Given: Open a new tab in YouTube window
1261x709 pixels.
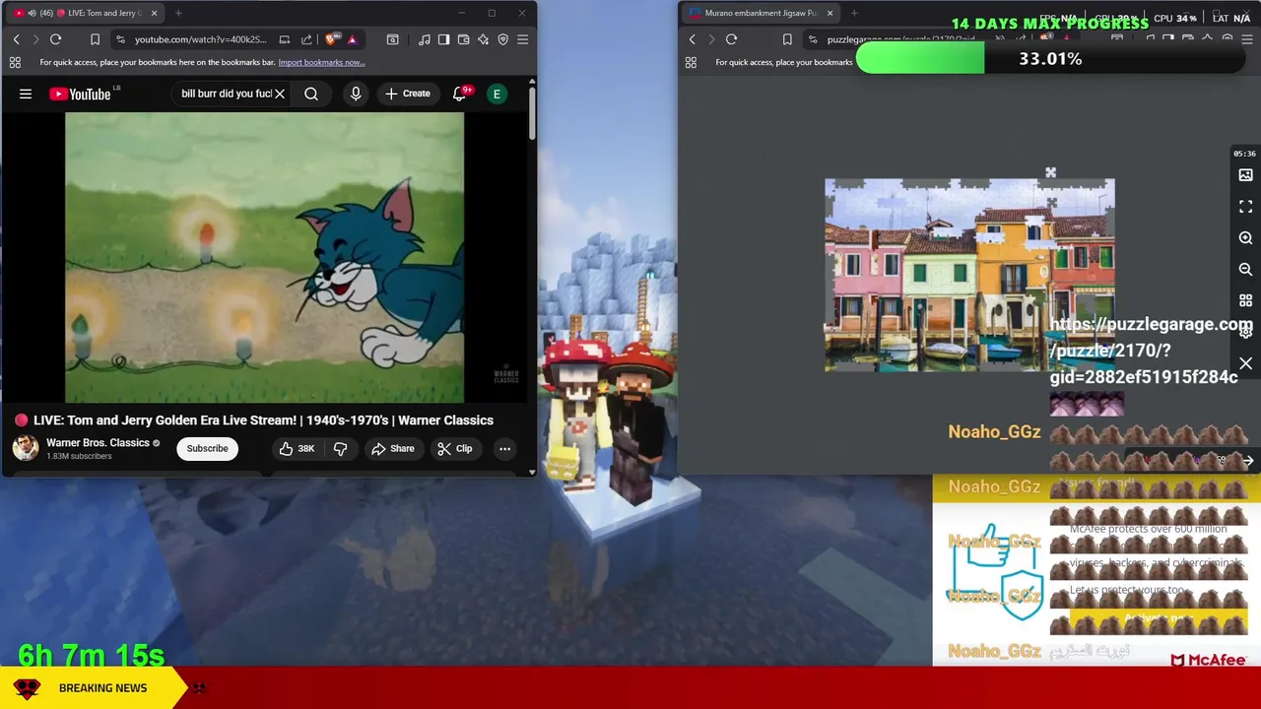Looking at the screenshot, I should coord(178,13).
